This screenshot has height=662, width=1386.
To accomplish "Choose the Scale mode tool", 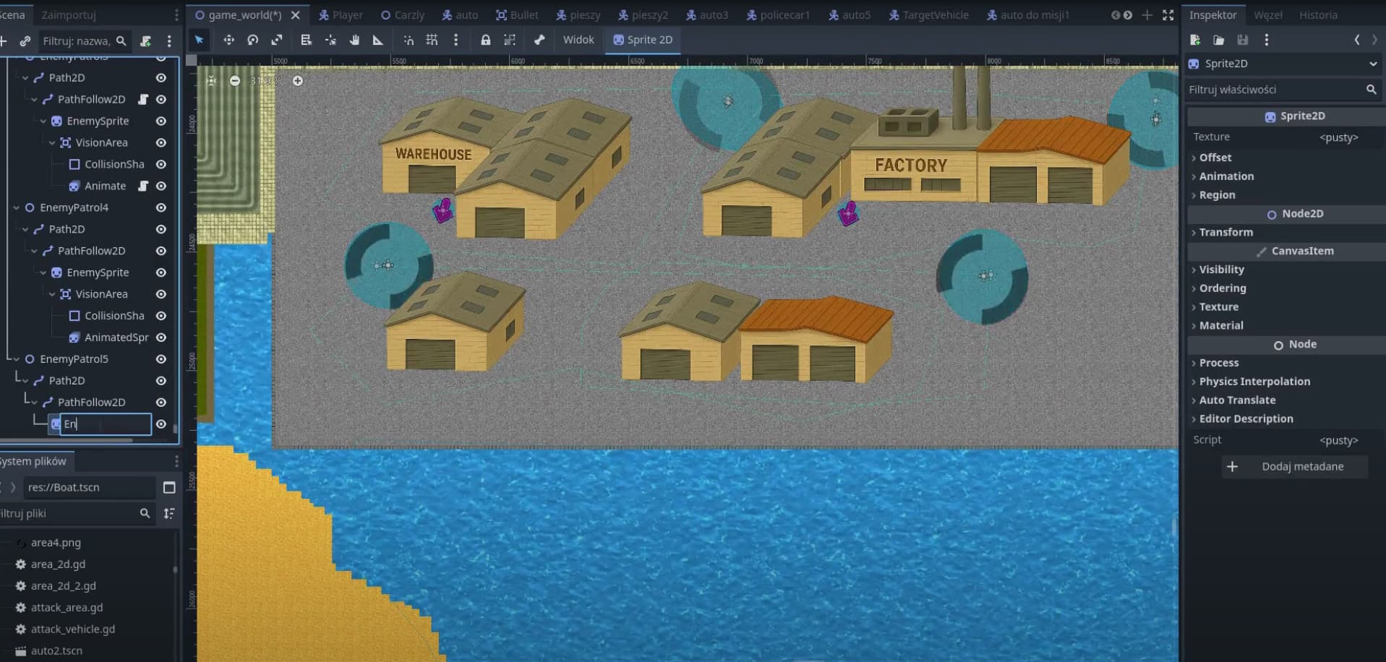I will click(277, 40).
